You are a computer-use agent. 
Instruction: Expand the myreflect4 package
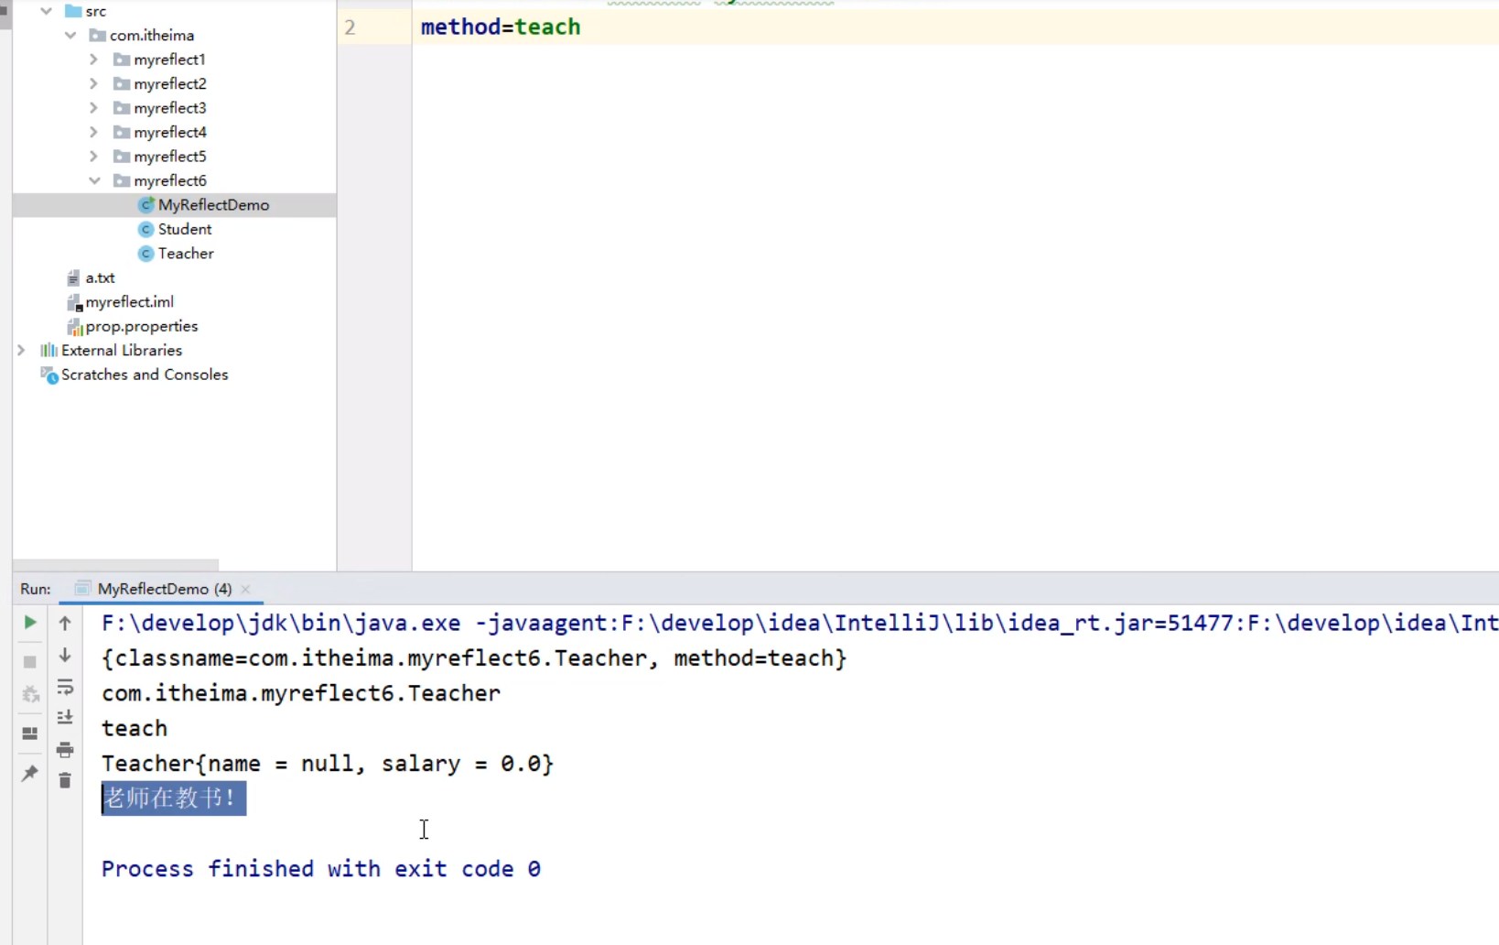pyautogui.click(x=93, y=132)
